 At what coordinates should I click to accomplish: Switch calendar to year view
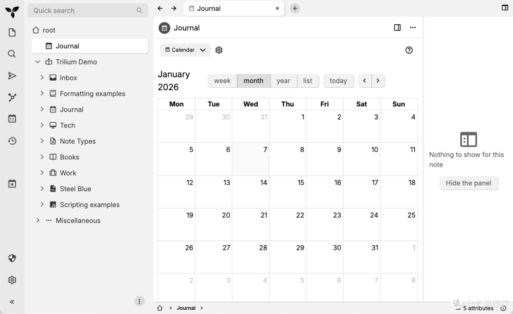[x=283, y=81]
